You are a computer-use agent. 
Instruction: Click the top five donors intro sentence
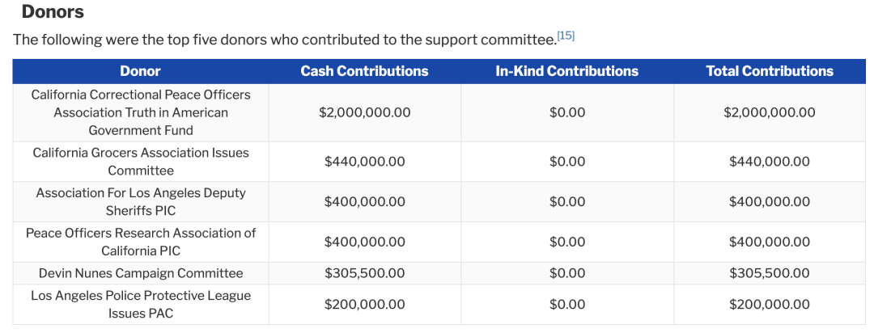click(x=283, y=39)
